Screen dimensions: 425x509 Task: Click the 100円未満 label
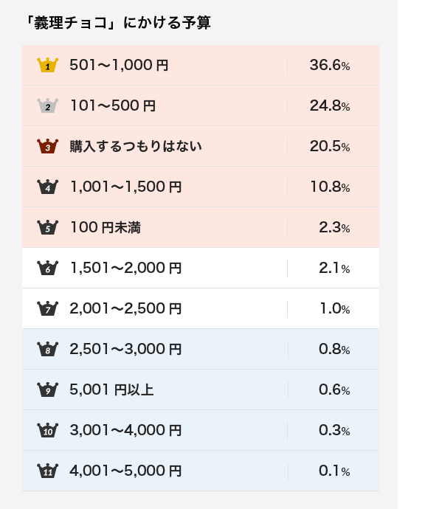(x=106, y=227)
